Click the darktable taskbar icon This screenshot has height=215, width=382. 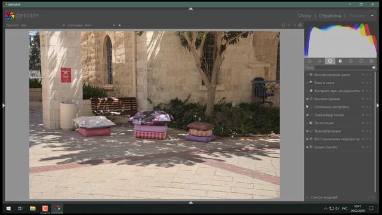point(57,208)
